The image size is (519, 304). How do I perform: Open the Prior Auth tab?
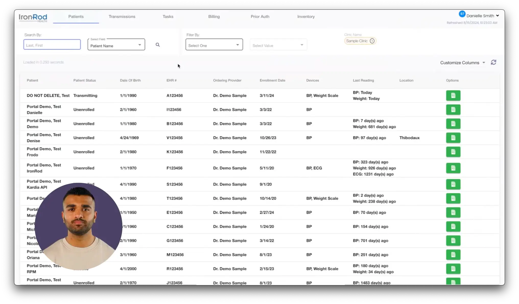pos(260,17)
